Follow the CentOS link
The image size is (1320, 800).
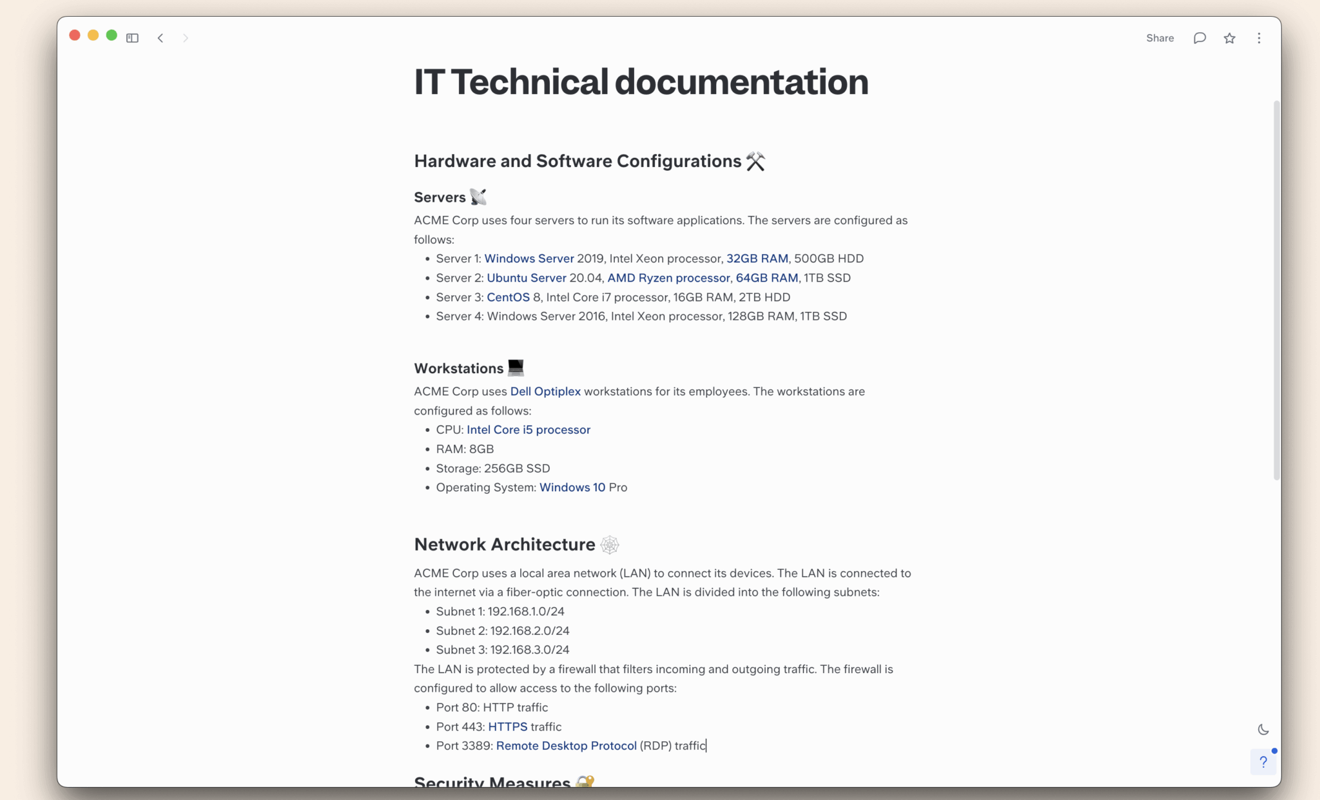coord(509,297)
